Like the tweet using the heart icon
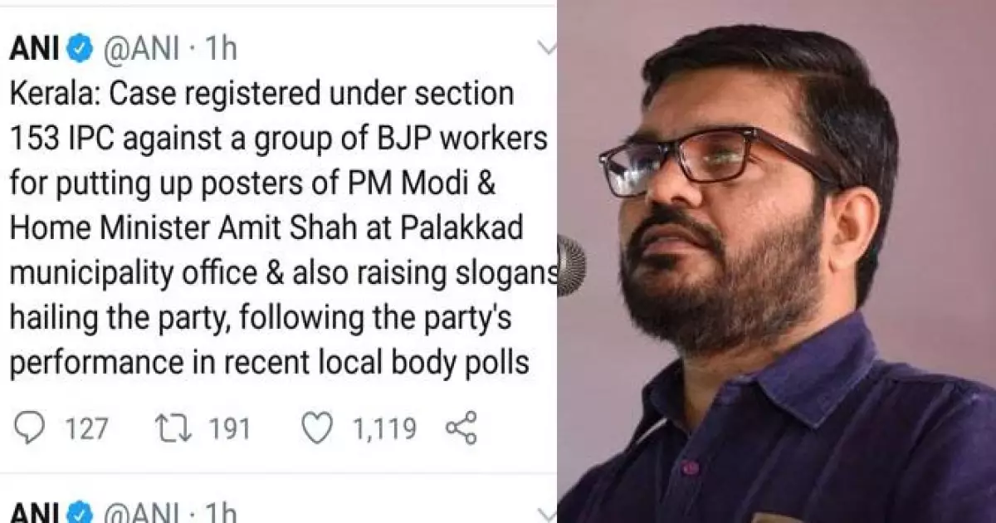This screenshot has width=996, height=523. pos(316,428)
